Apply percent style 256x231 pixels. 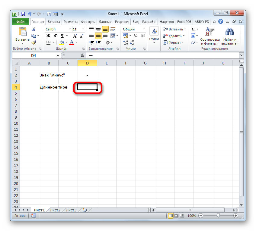click(x=136, y=36)
